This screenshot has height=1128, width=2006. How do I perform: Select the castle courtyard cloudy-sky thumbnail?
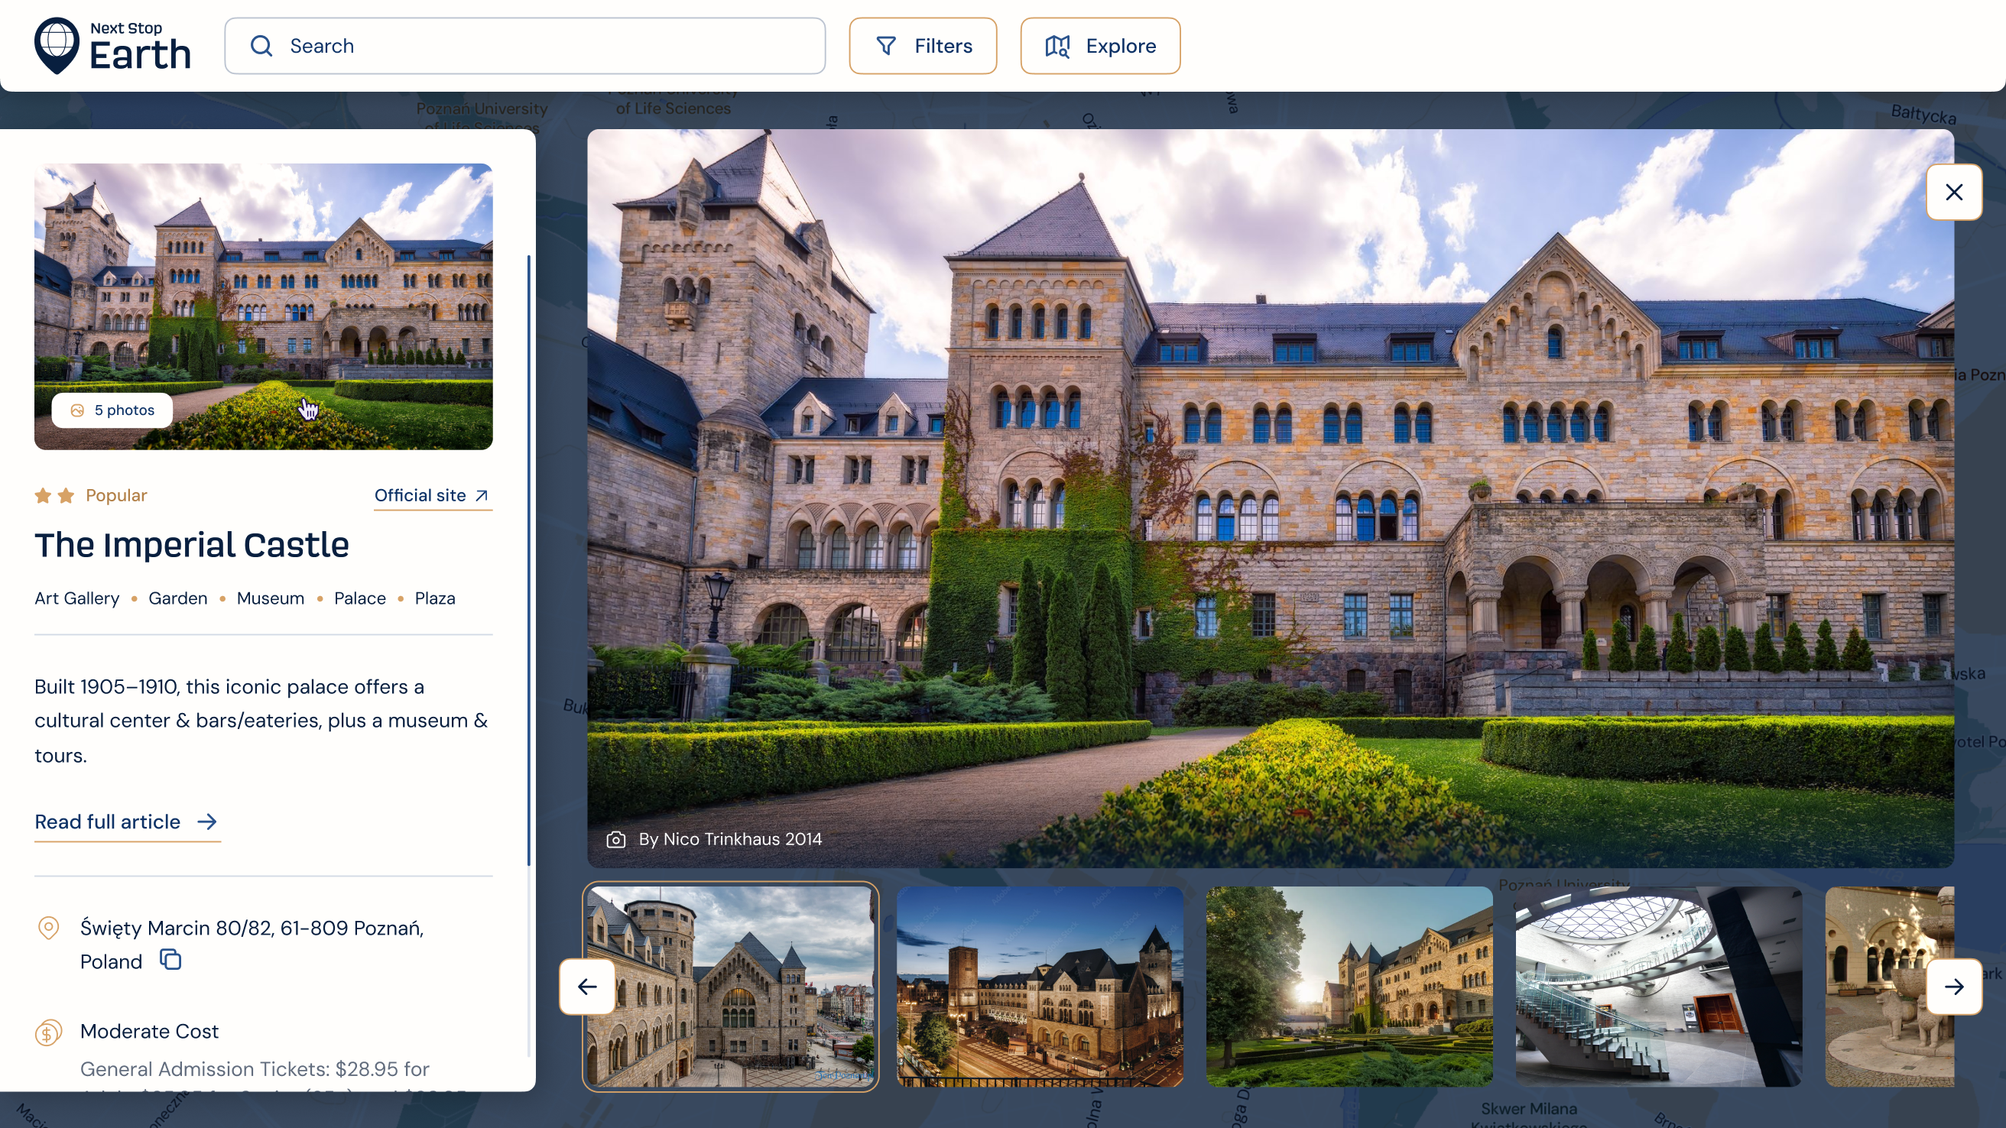tap(730, 987)
